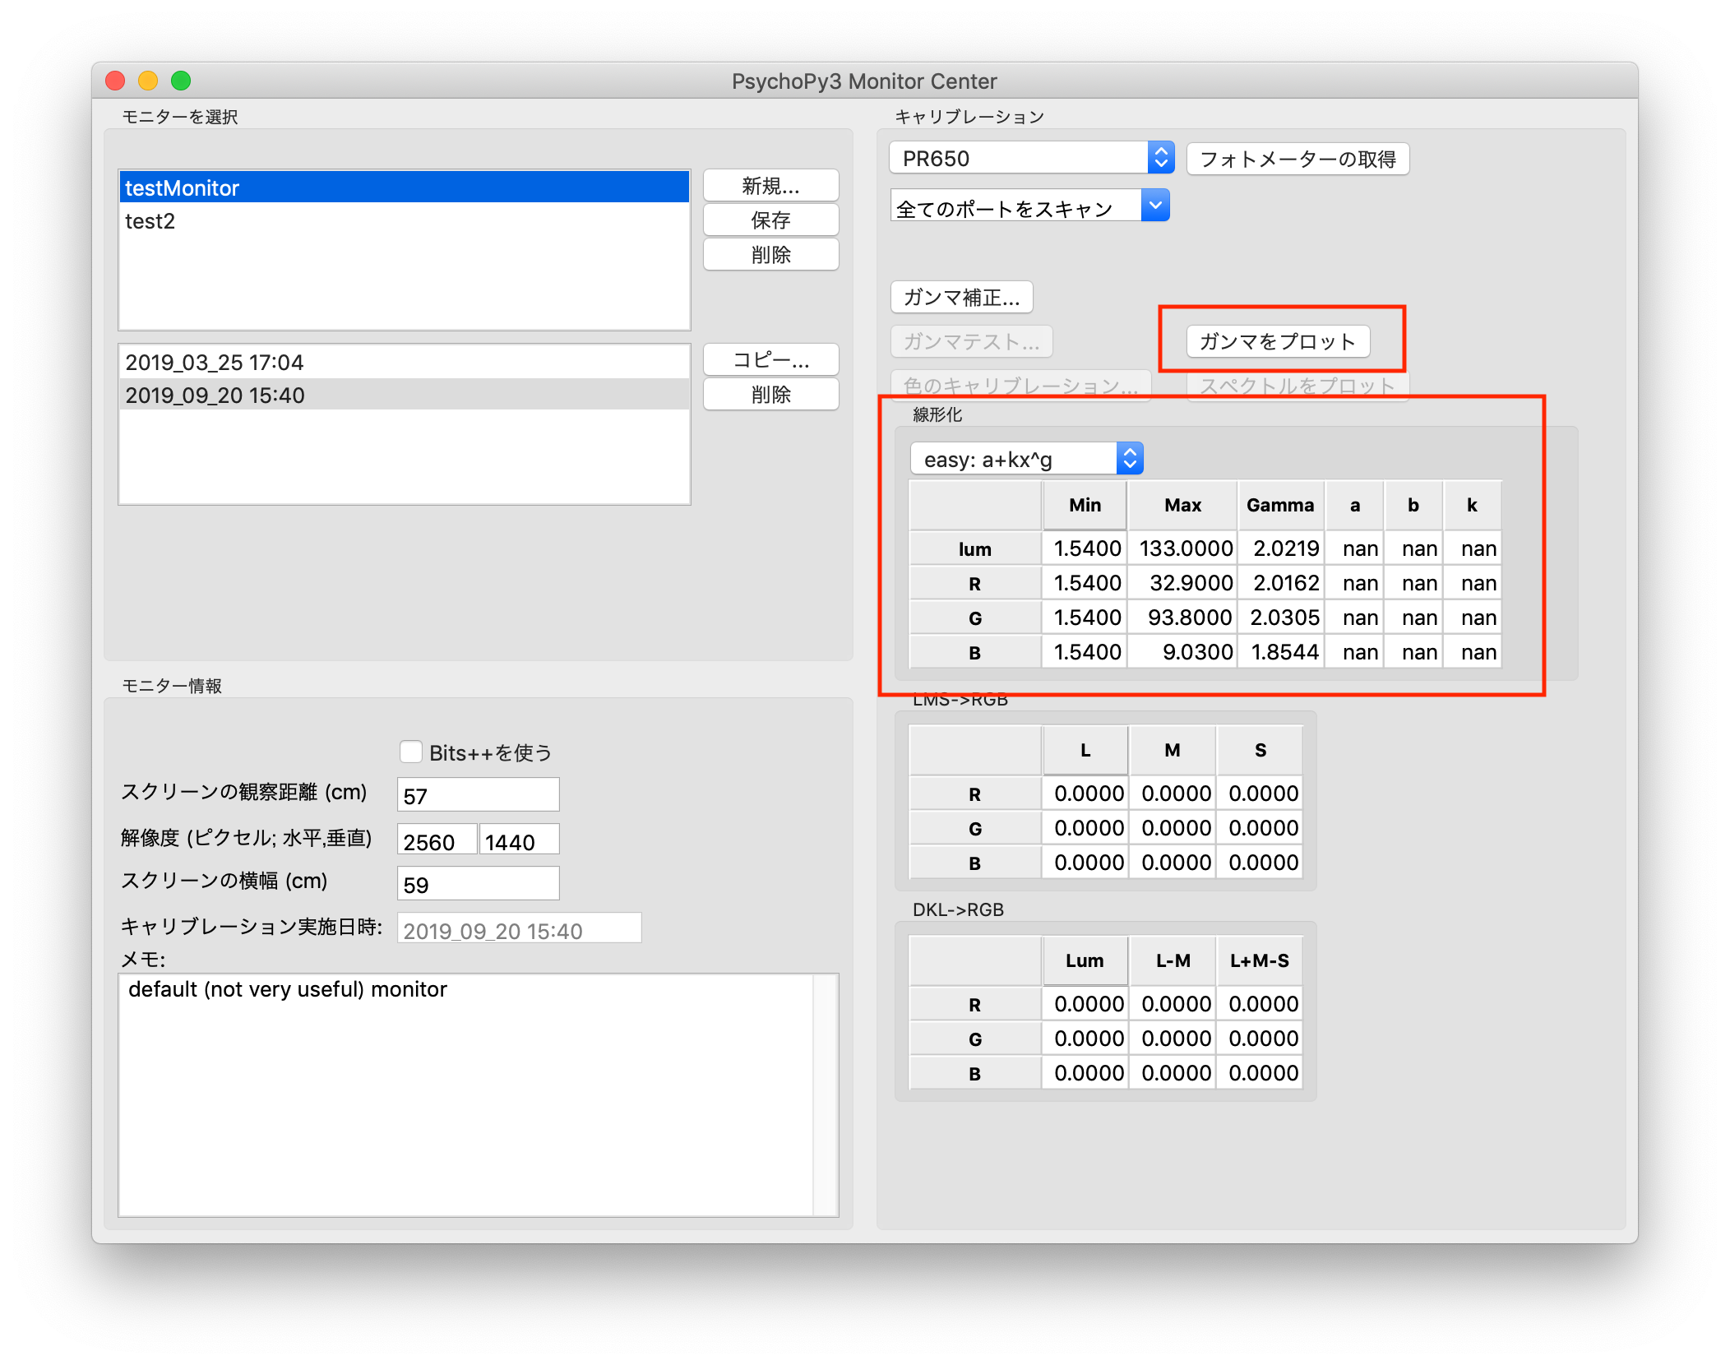Click the ガンマをプロット button
This screenshot has width=1730, height=1365.
(x=1278, y=341)
